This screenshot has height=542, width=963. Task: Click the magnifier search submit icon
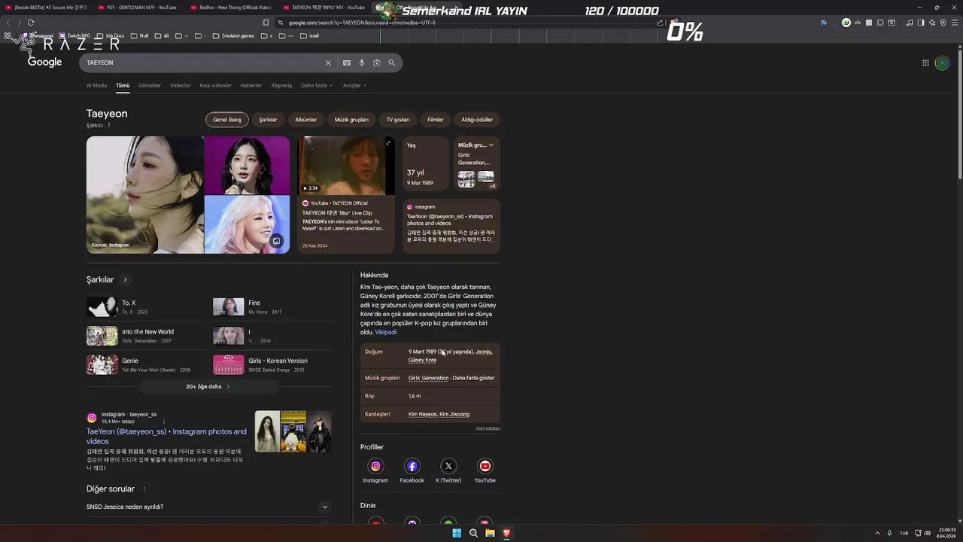391,63
